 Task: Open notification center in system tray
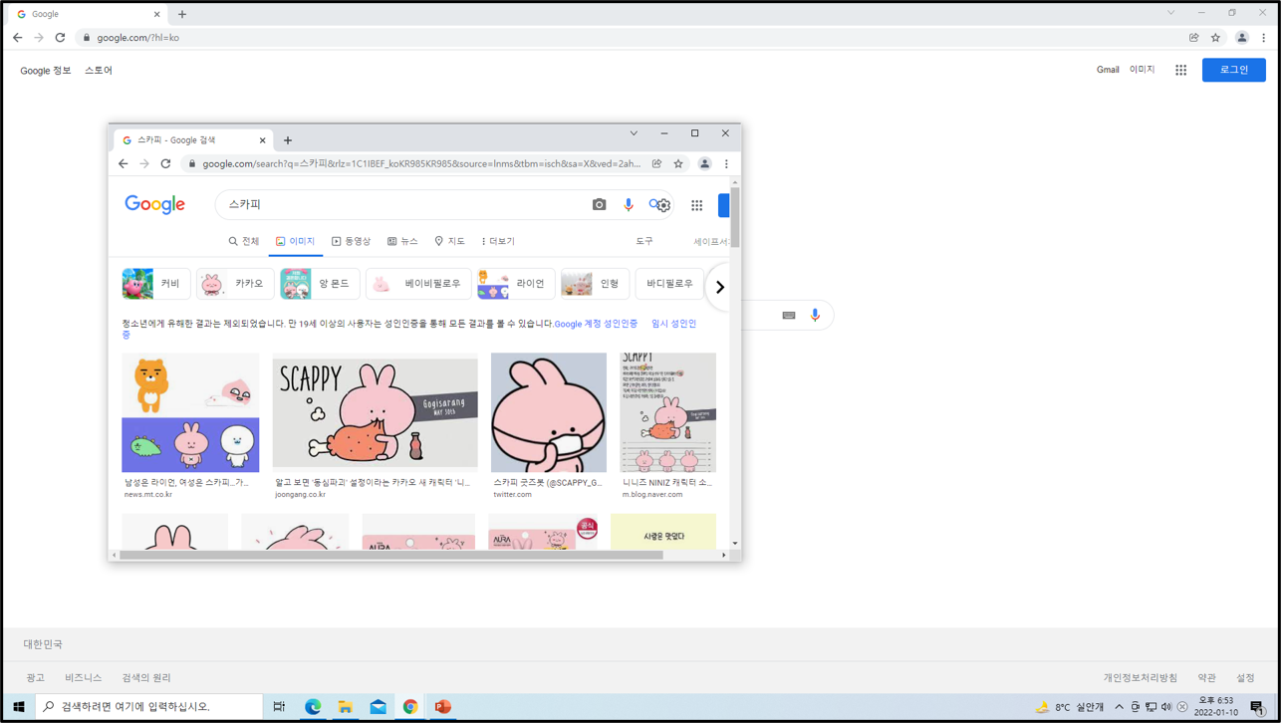coord(1257,707)
